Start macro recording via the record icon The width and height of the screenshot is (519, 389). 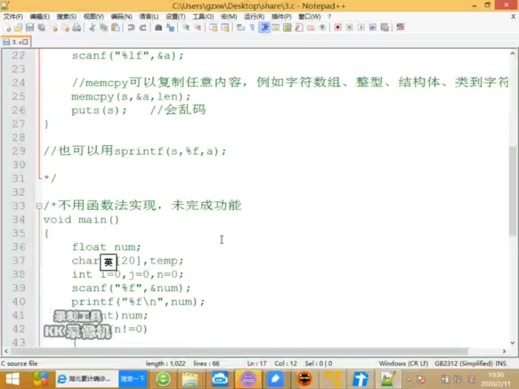coord(337,28)
